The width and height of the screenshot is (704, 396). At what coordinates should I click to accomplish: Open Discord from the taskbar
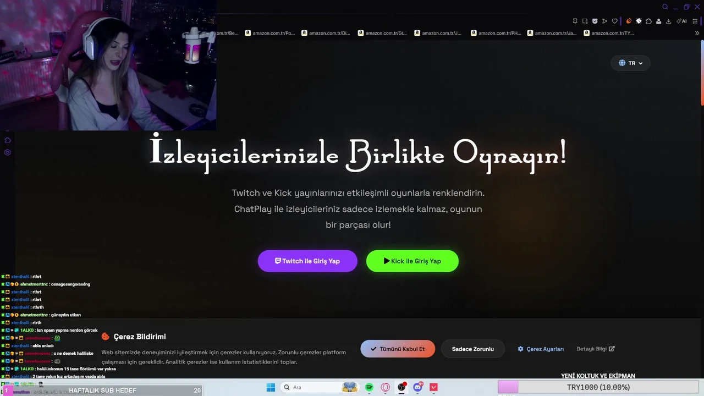tap(417, 387)
